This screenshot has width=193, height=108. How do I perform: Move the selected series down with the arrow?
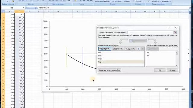(143, 49)
